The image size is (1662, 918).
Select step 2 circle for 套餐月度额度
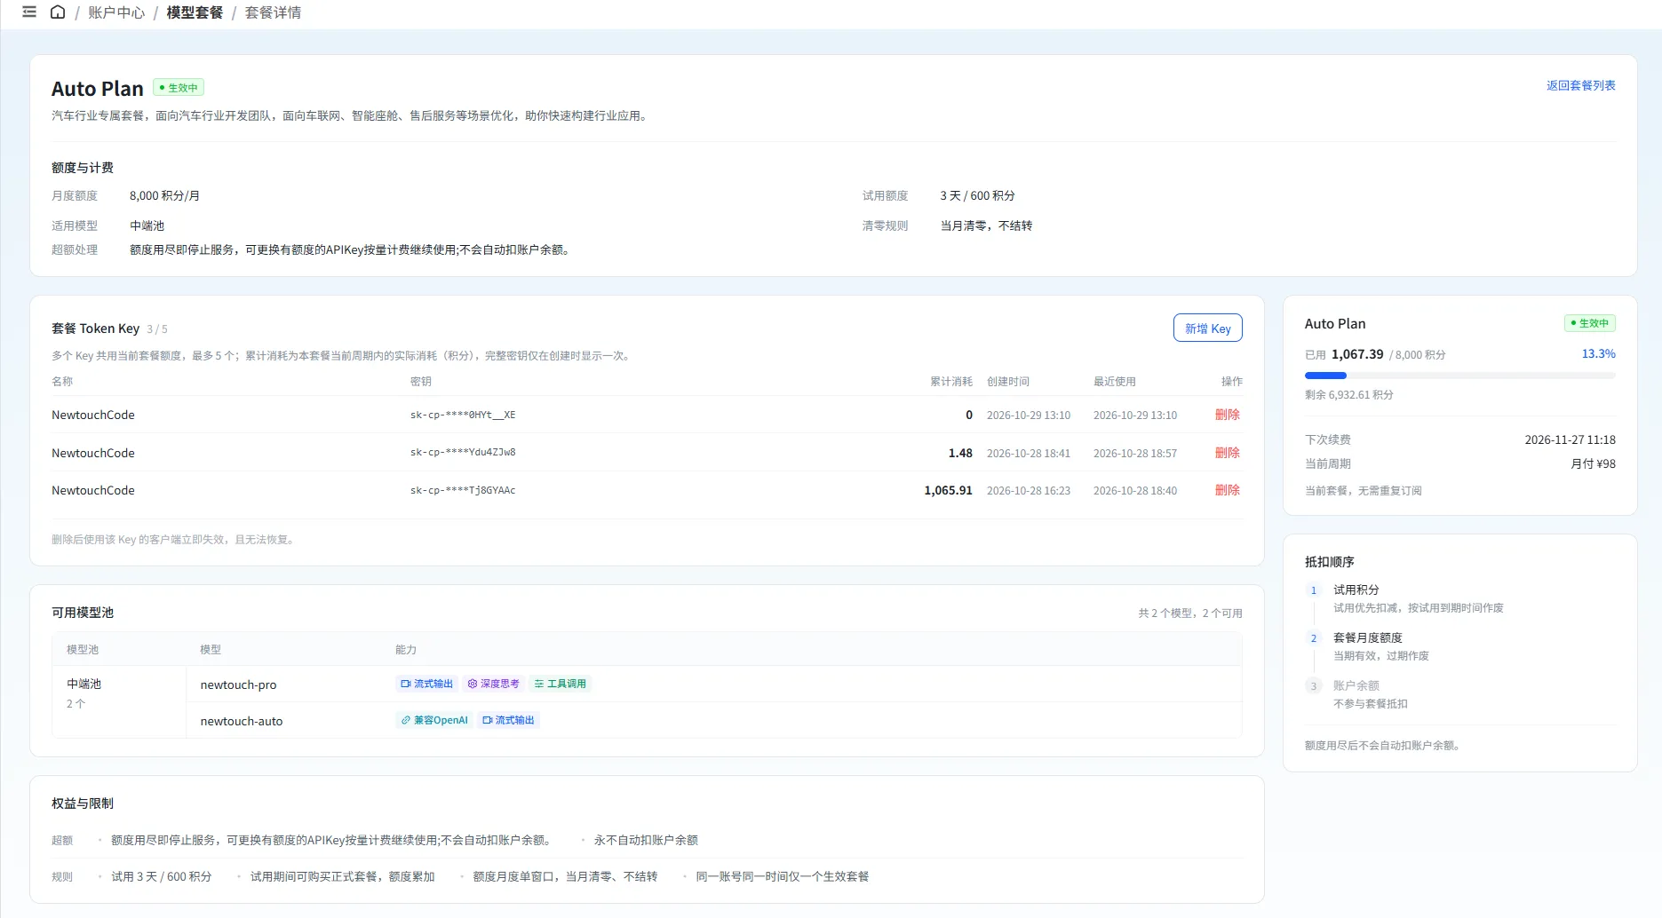pyautogui.click(x=1314, y=638)
